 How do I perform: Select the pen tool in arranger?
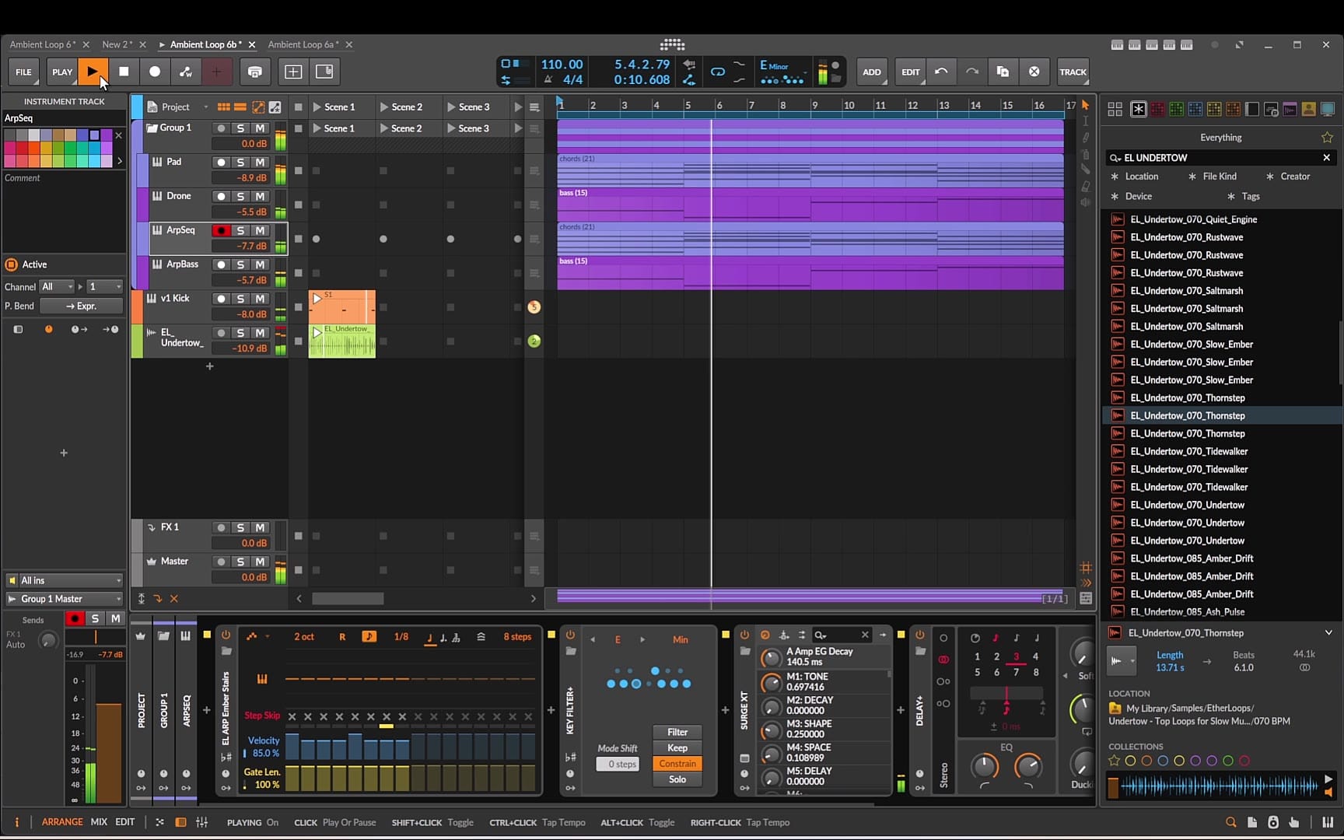point(1086,138)
